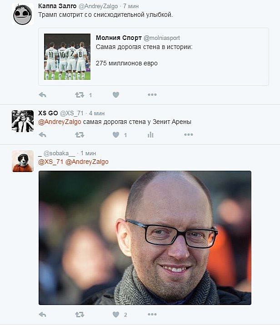Open @molniasport profile from quoted tweet
Viewport: 280px width, 325px height.
point(162,38)
